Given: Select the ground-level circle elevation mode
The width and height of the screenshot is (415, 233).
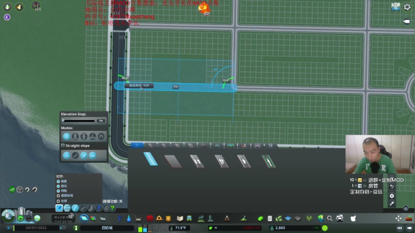Looking at the screenshot, I should click(66, 136).
